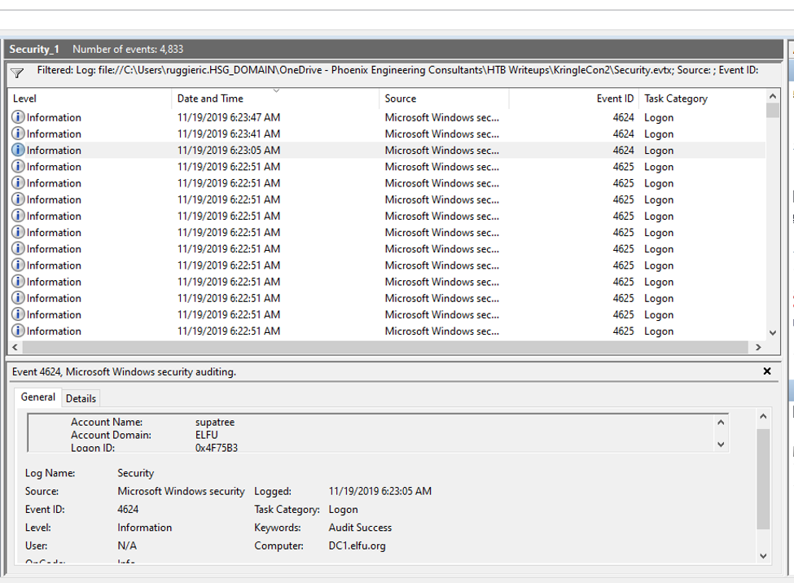Screen dimensions: 794x583
Task: Close the event preview pane with X
Action: click(766, 371)
